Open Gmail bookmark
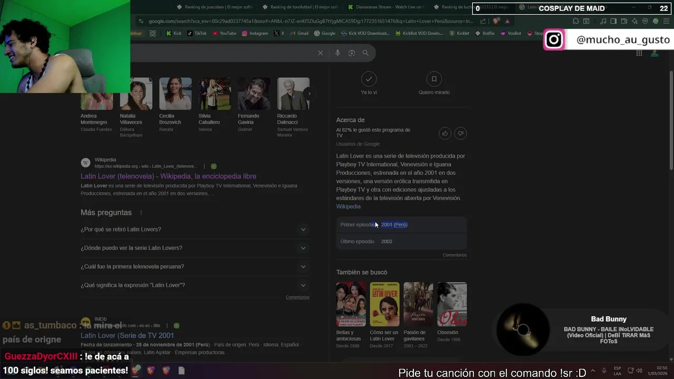This screenshot has width=674, height=379. coord(299,33)
